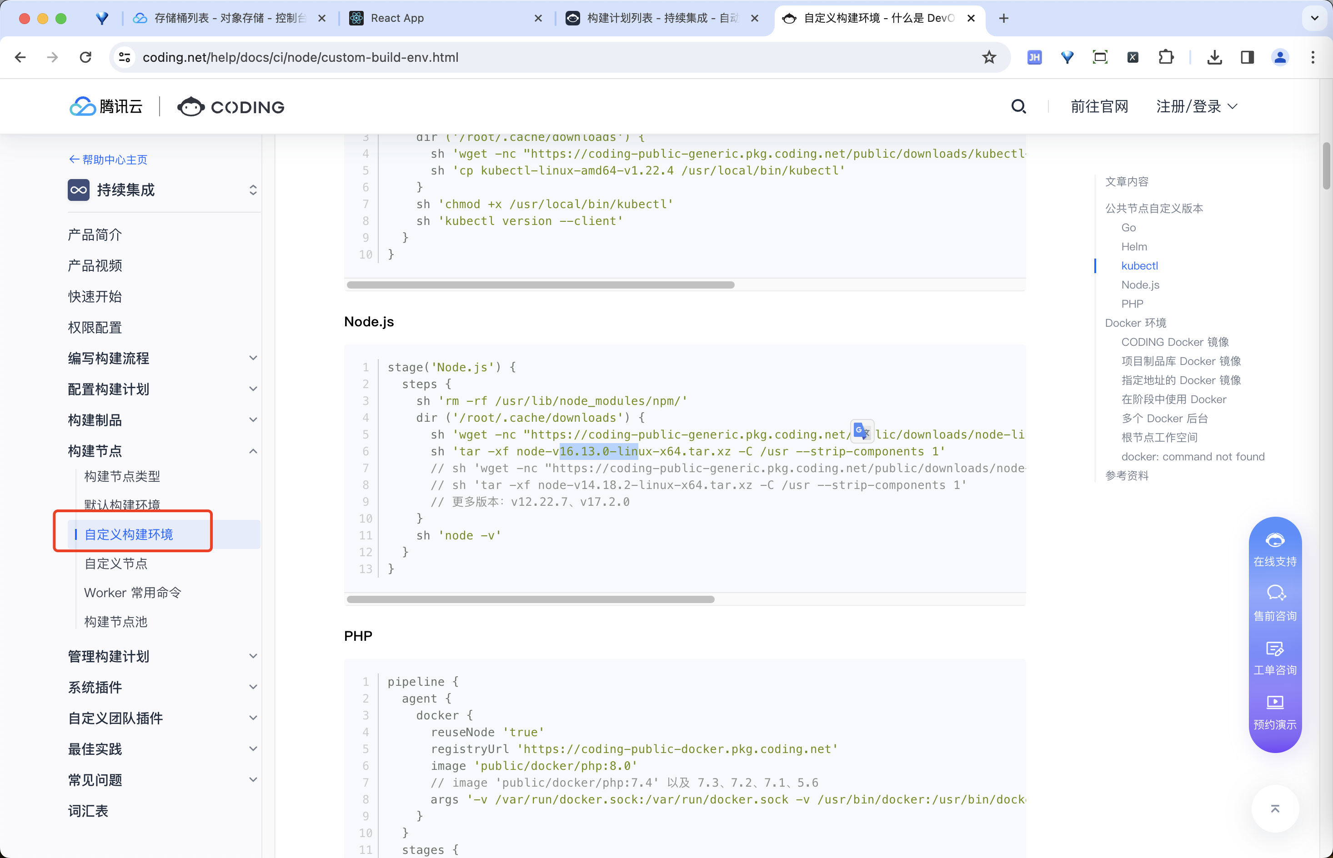The image size is (1333, 858).
Task: Toggle browser side panel icon
Action: (1247, 57)
